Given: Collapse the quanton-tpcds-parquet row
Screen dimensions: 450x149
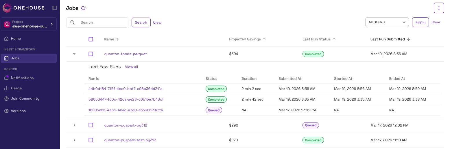Looking at the screenshot, I should pyautogui.click(x=74, y=54).
